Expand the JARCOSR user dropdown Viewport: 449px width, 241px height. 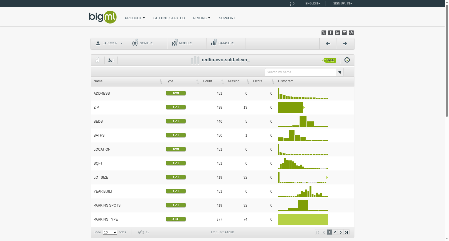[109, 43]
